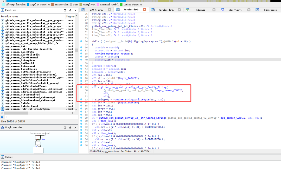This screenshot has height=169, width=281.
Task: Toggle breakpoint dot on line 42
Action: (x=81, y=66)
